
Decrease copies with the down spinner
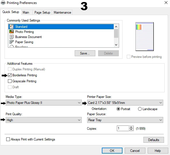pos(131,129)
